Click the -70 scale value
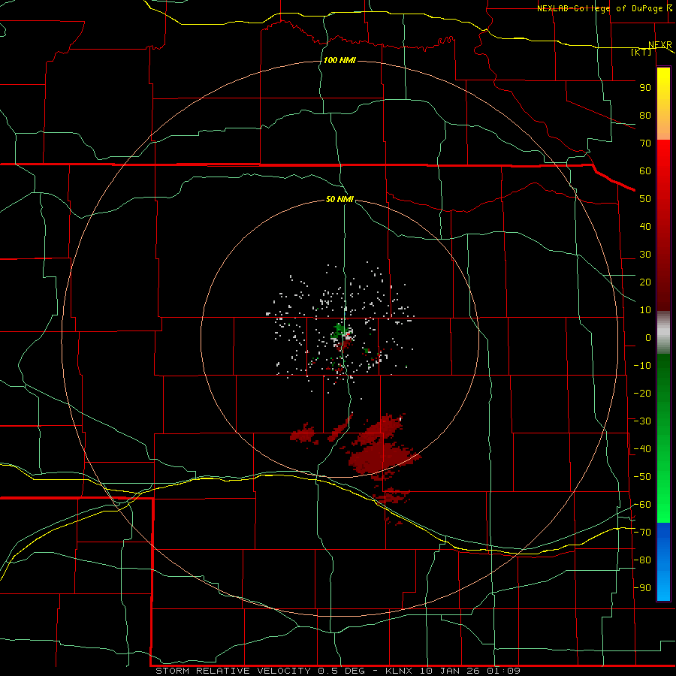The width and height of the screenshot is (676, 676). coord(642,533)
